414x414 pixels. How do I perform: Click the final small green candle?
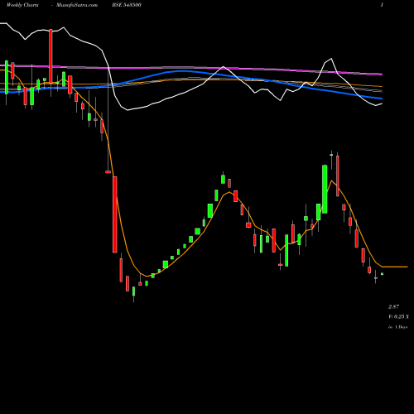[383, 274]
